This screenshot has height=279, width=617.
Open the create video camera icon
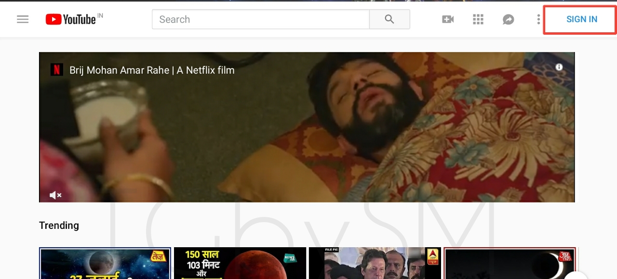click(x=448, y=19)
